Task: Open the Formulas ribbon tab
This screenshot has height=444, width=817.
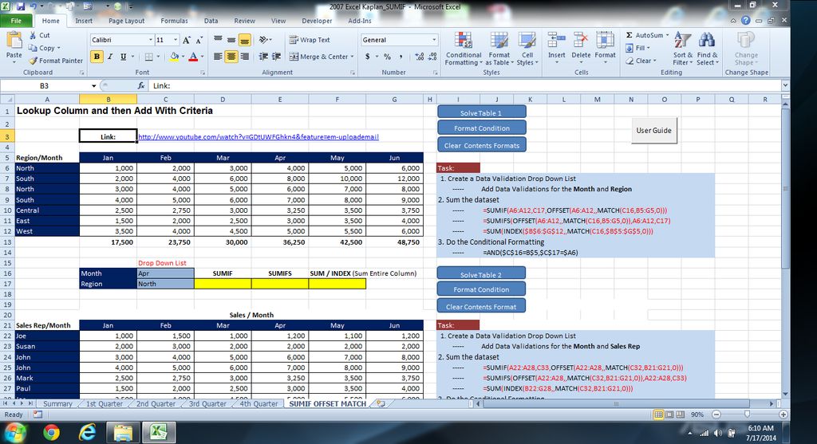Action: click(174, 21)
